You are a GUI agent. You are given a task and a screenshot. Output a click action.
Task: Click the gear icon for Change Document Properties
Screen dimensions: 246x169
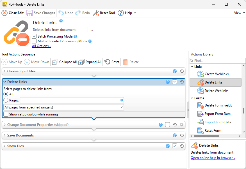click(x=181, y=125)
